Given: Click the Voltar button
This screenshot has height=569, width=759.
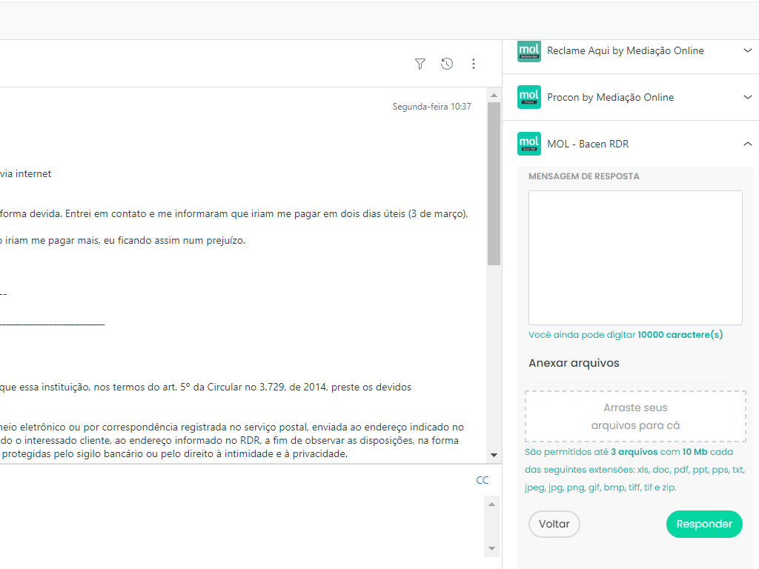Looking at the screenshot, I should [554, 524].
